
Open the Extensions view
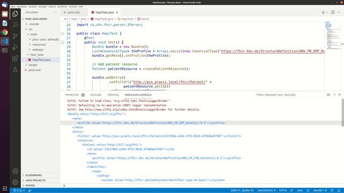point(15,58)
